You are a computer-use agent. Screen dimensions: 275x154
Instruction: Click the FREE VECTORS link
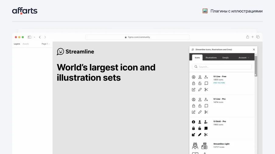tap(219, 83)
